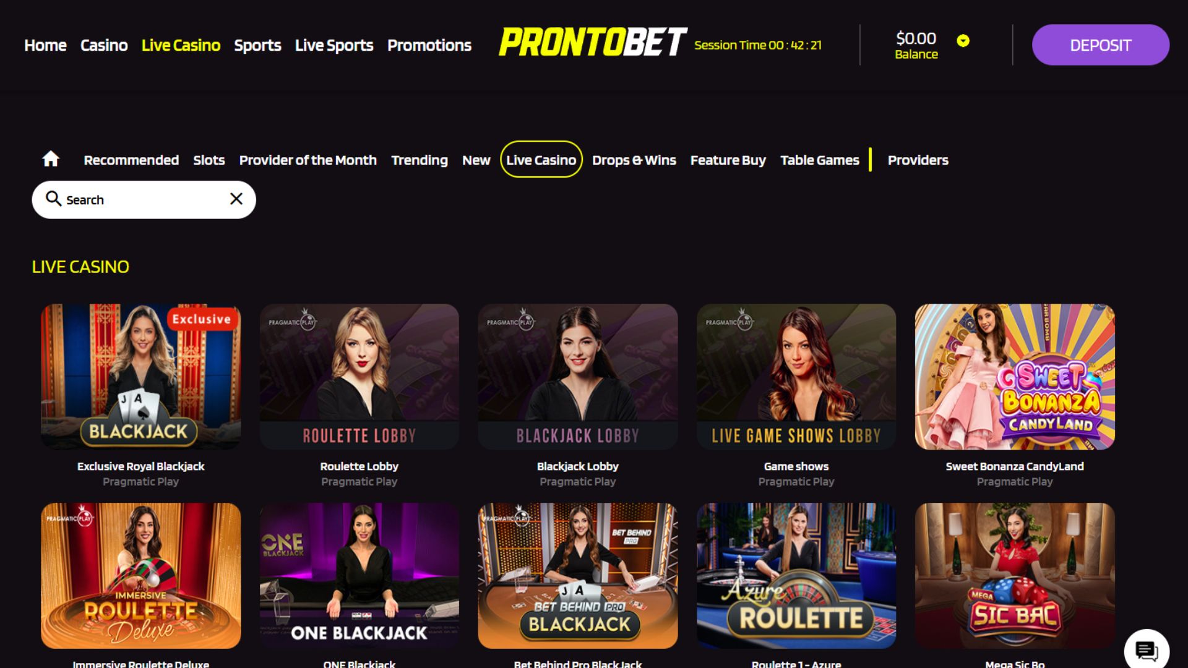This screenshot has height=668, width=1188.
Task: Open Promotions in the top menu
Action: click(429, 45)
